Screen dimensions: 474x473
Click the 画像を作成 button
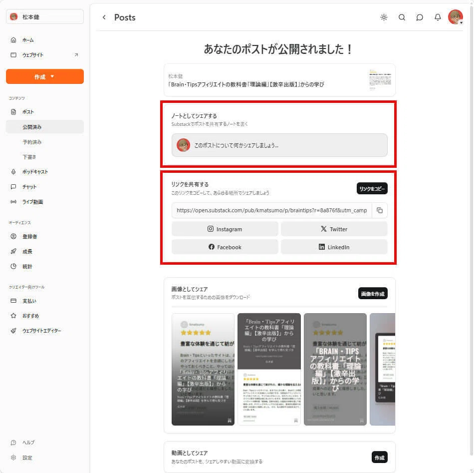click(x=373, y=294)
